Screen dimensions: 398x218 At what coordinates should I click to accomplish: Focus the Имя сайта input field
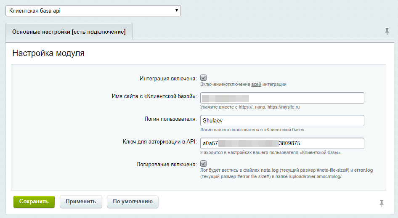pyautogui.click(x=282, y=98)
